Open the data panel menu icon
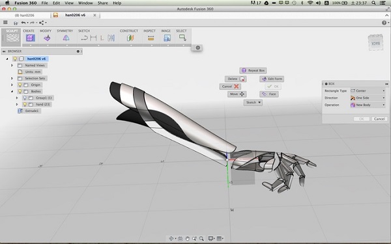The image size is (391, 244). [5, 23]
